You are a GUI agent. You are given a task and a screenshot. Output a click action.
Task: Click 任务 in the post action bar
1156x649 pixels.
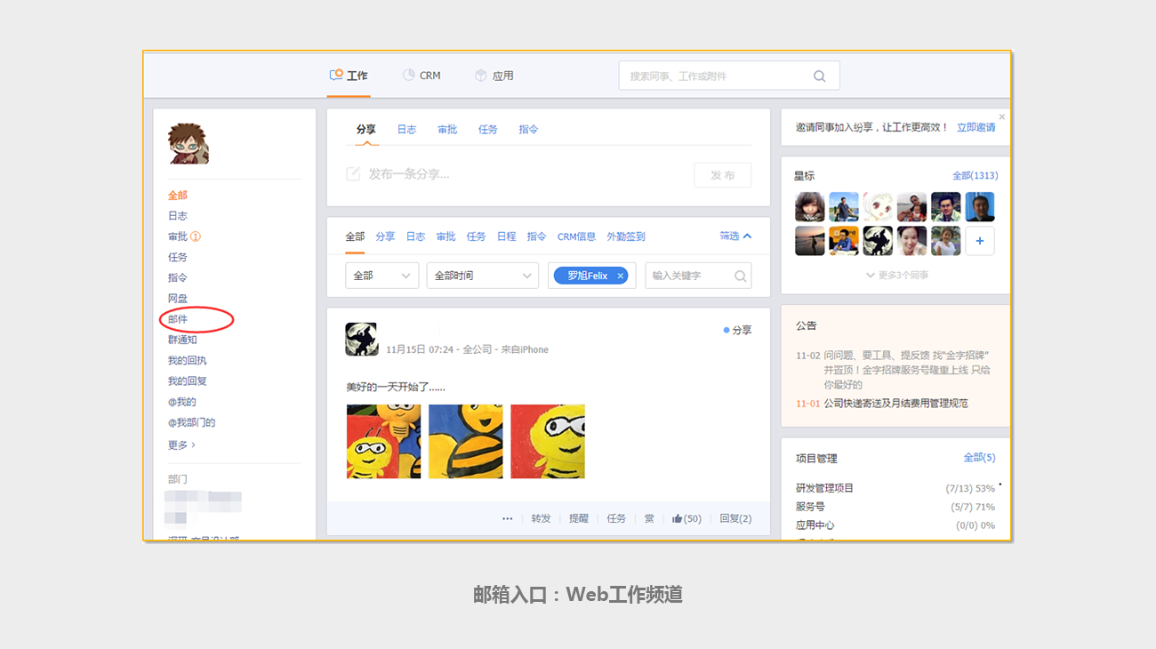[617, 518]
